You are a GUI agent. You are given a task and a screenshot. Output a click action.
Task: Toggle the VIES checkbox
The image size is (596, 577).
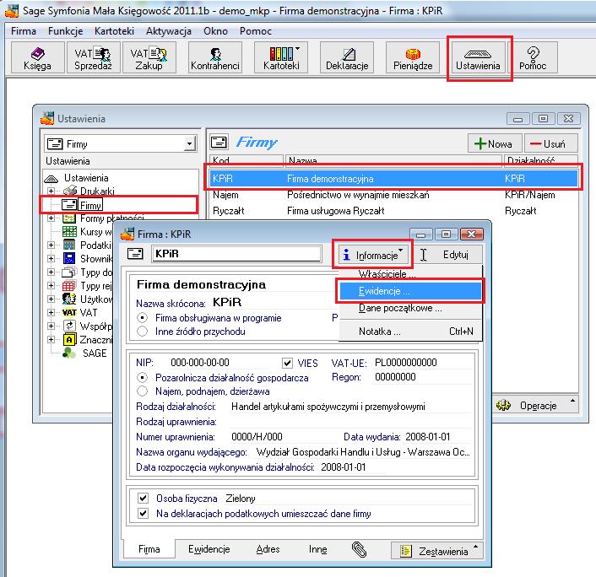click(x=287, y=363)
